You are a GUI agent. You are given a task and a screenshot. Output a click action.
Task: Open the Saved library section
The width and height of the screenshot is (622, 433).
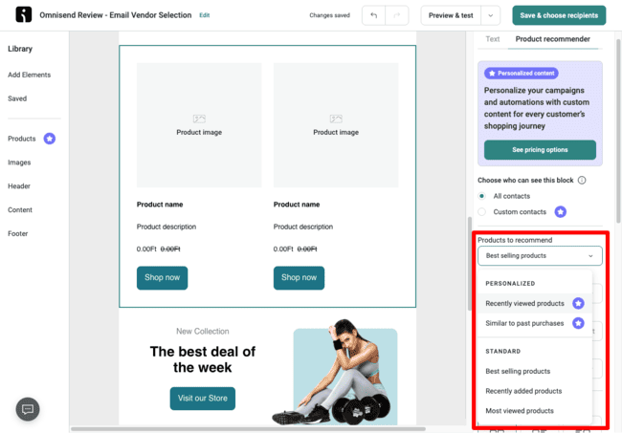17,98
